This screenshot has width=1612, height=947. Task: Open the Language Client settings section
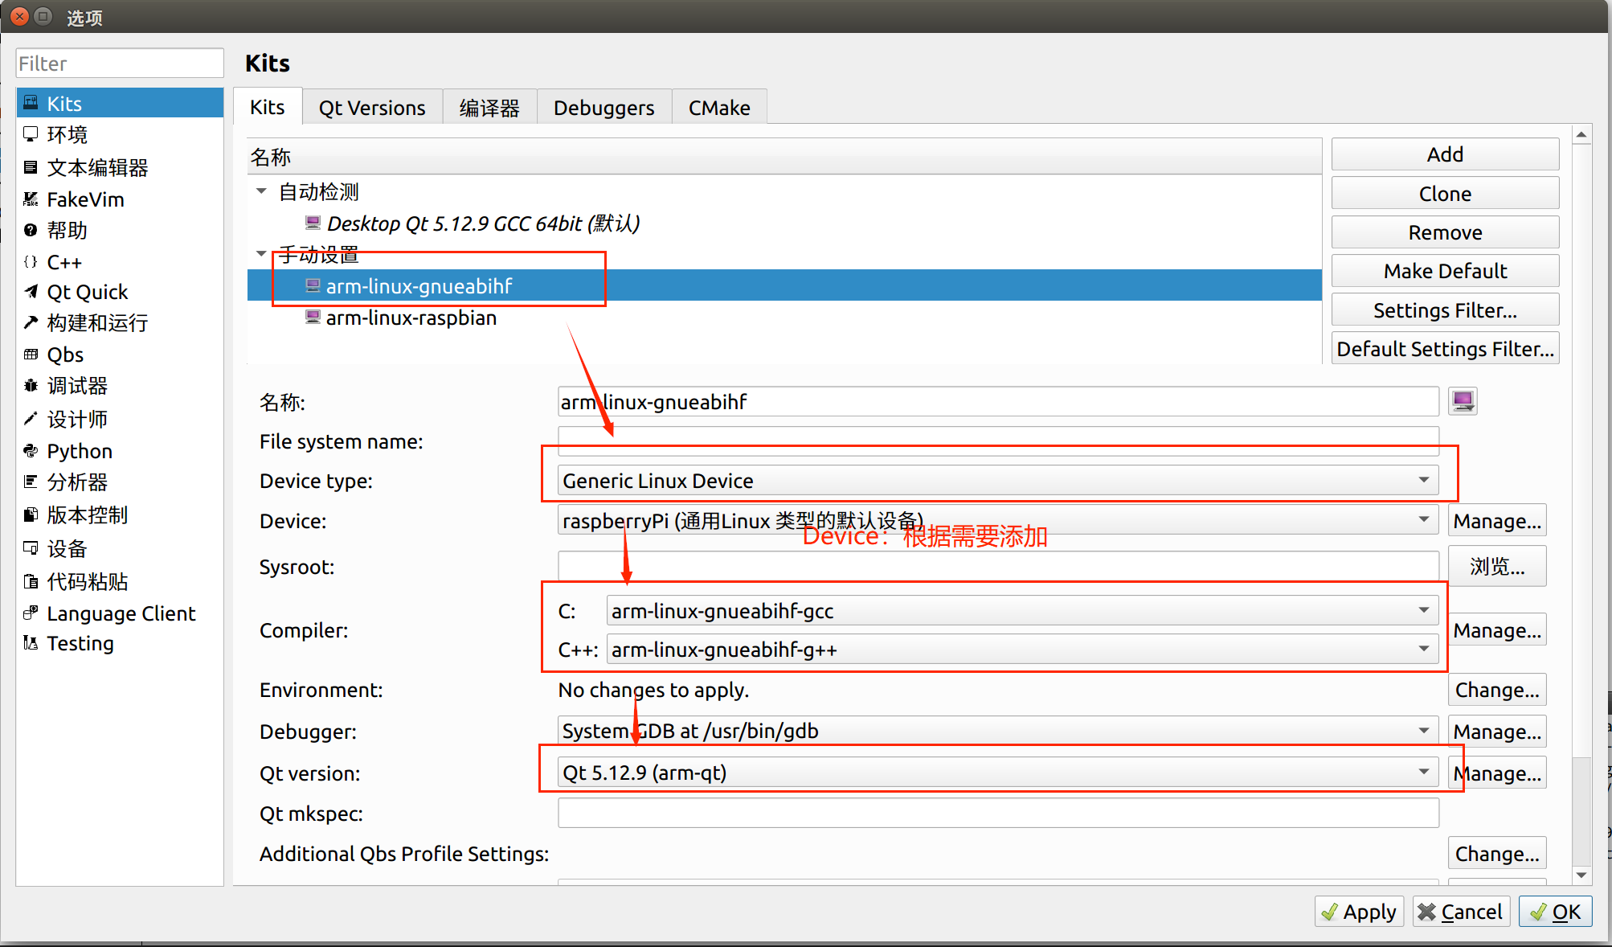121,613
